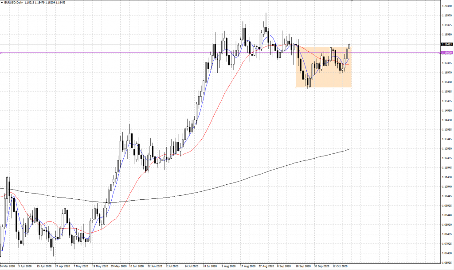Click the 1.07430 price scale label

coord(447,253)
